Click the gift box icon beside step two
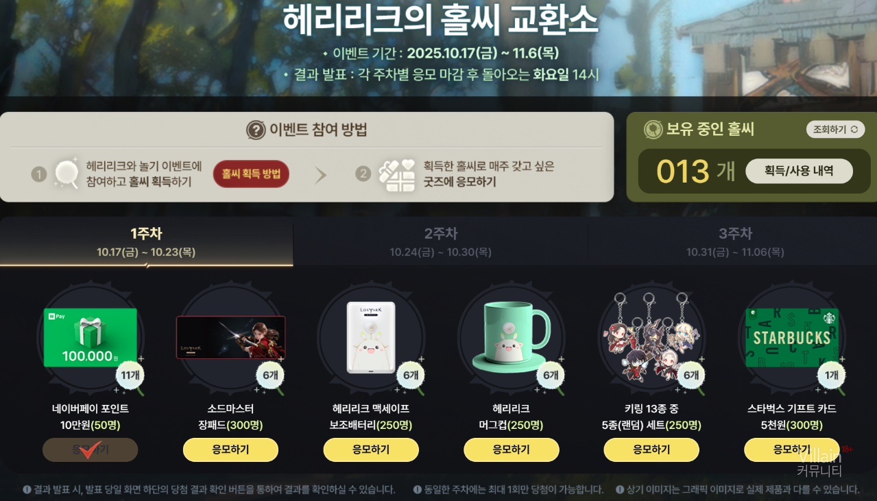Viewport: 877px width, 501px height. pyautogui.click(x=398, y=174)
